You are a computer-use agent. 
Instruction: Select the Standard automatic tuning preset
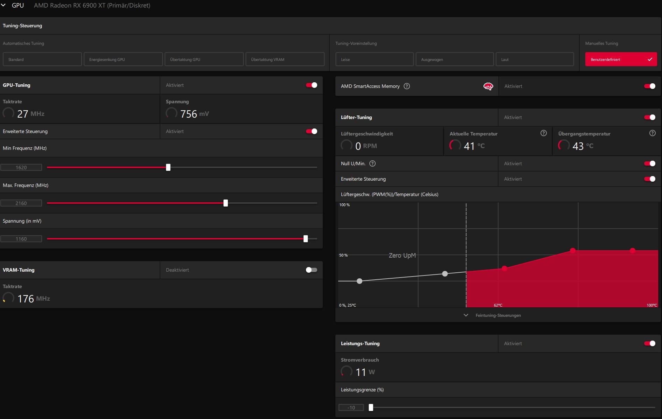pyautogui.click(x=42, y=59)
